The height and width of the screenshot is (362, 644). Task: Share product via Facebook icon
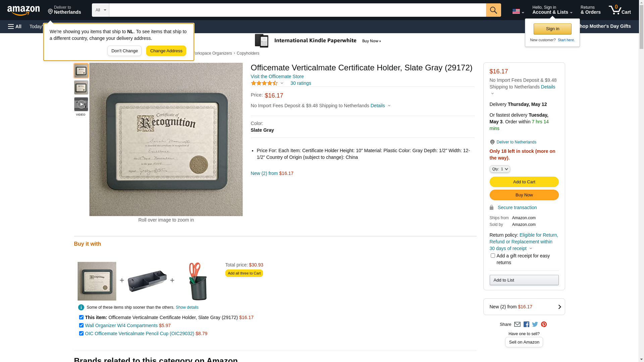tap(526, 324)
